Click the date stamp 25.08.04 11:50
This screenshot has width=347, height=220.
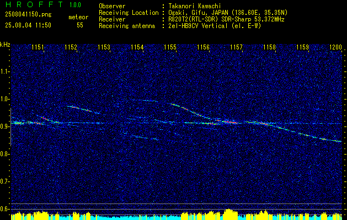pos(28,25)
